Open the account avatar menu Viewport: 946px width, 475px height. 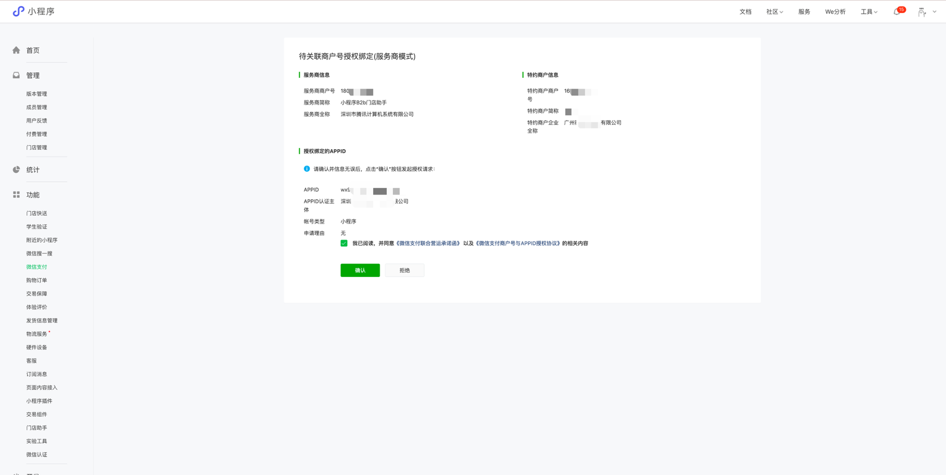click(x=922, y=12)
